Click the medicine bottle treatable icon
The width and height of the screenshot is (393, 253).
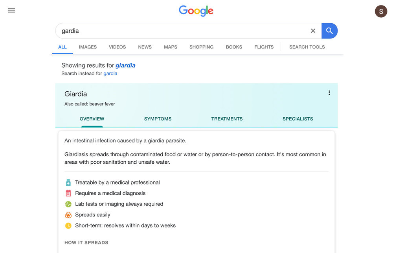68,183
